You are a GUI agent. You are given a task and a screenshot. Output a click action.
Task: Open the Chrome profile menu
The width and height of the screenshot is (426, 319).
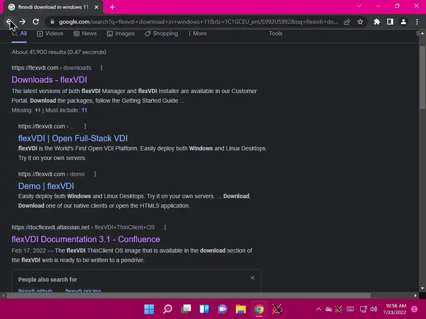[404, 22]
